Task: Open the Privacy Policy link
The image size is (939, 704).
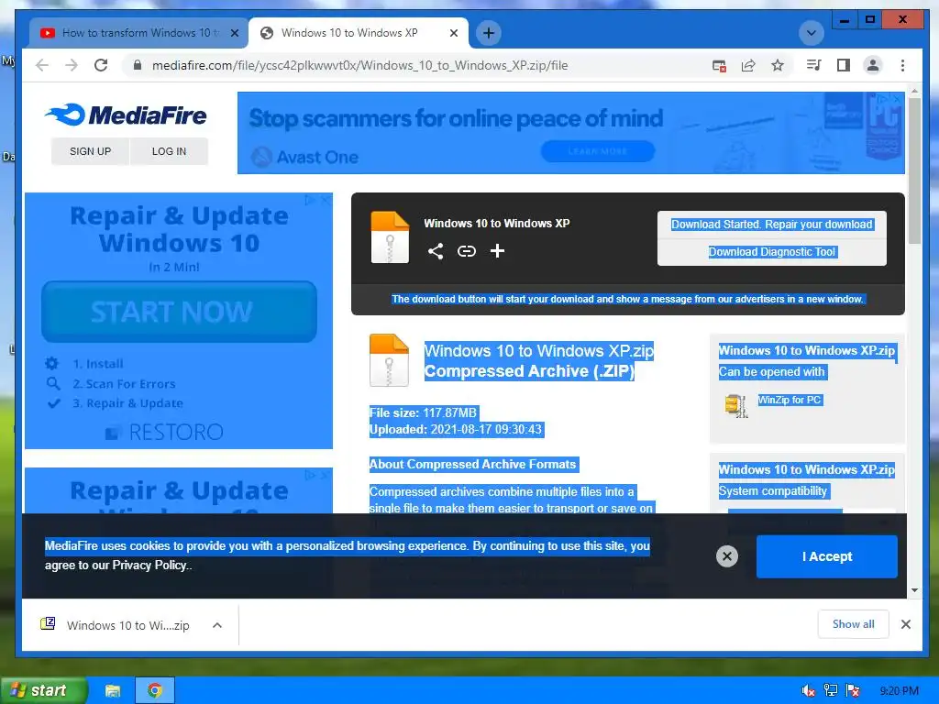Action: point(149,565)
